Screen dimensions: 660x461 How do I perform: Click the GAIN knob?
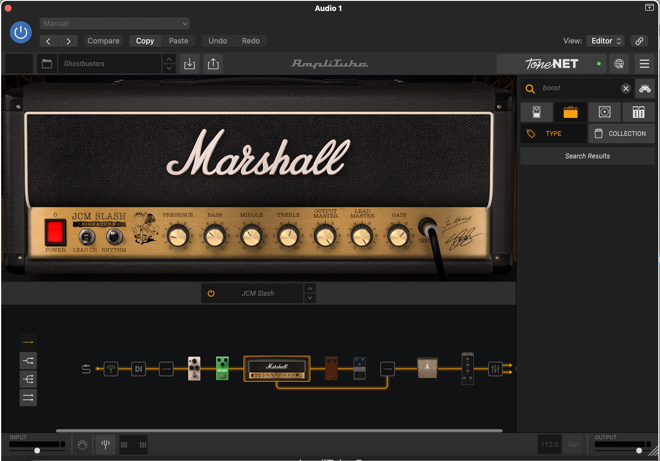point(399,236)
